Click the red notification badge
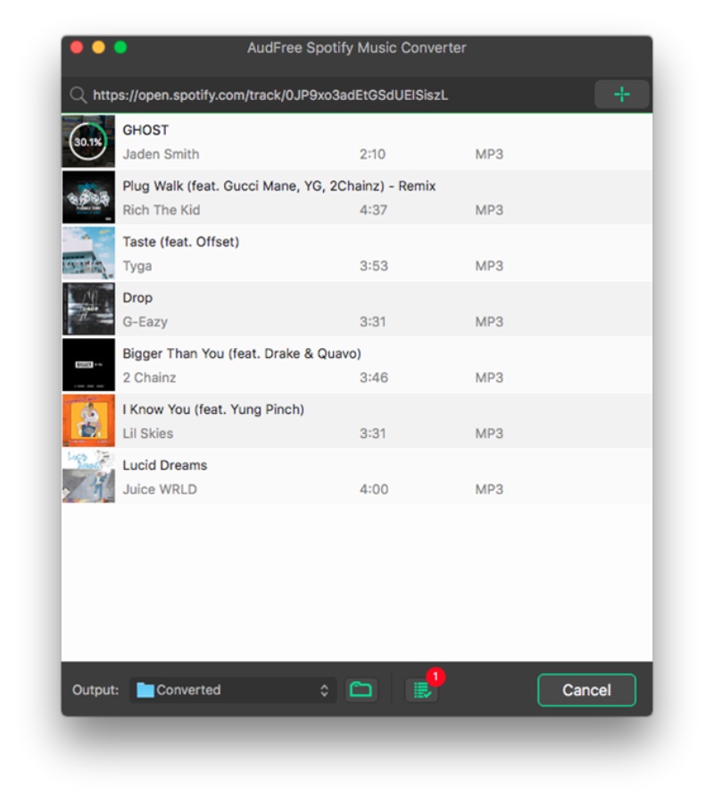The image size is (714, 804). (x=435, y=676)
